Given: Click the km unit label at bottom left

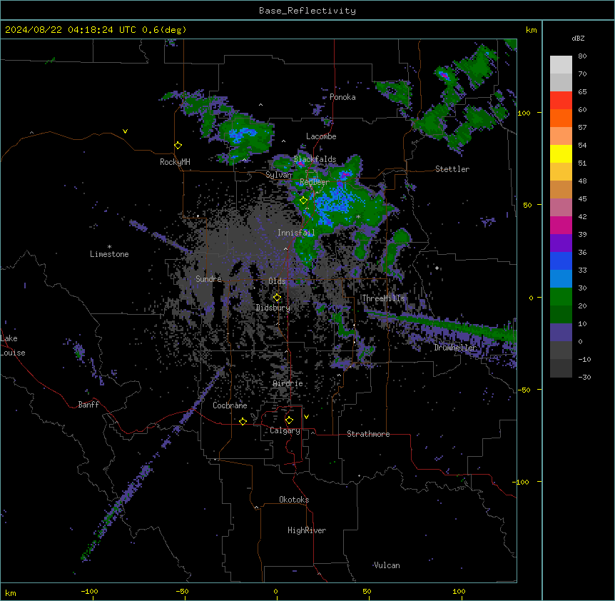Looking at the screenshot, I should tap(11, 592).
